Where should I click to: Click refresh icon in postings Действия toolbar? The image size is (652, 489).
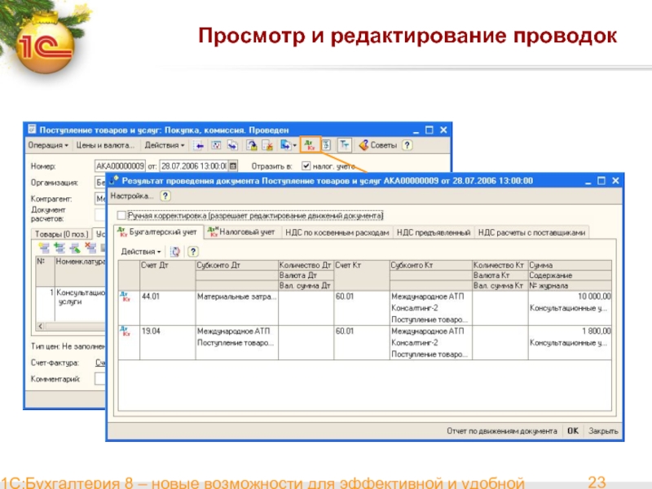tap(175, 252)
